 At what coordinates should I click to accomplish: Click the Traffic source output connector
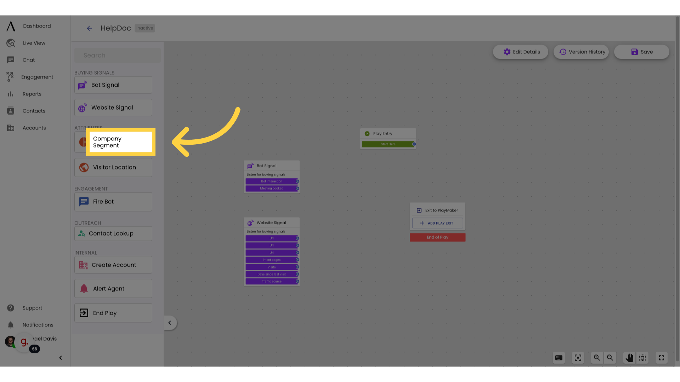(297, 282)
